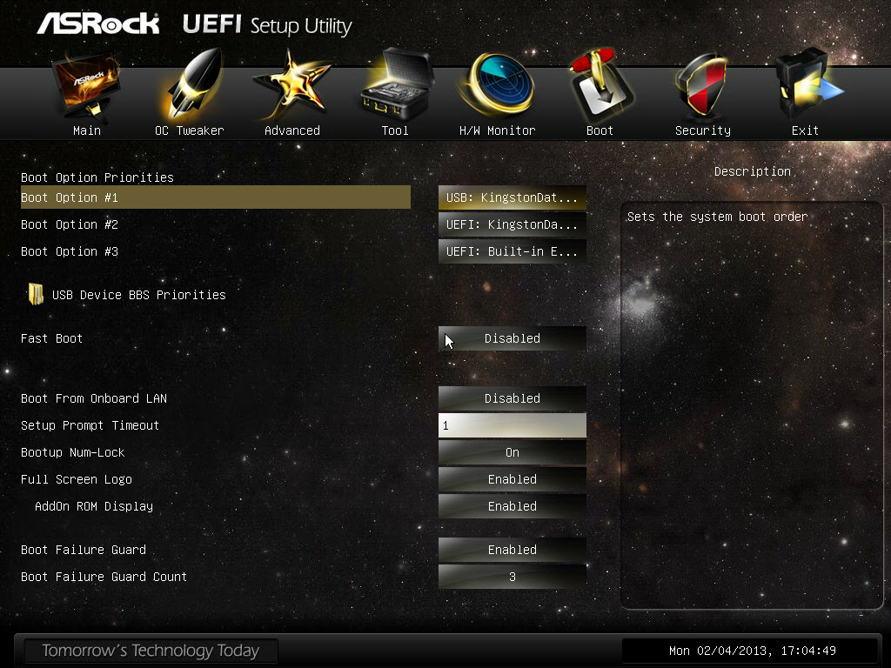Change Full Screen Logo Enabled value
This screenshot has width=891, height=668.
[x=512, y=479]
